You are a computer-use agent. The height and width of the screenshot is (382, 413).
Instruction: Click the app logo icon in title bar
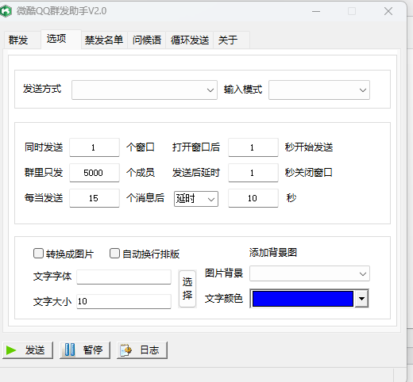point(6,11)
